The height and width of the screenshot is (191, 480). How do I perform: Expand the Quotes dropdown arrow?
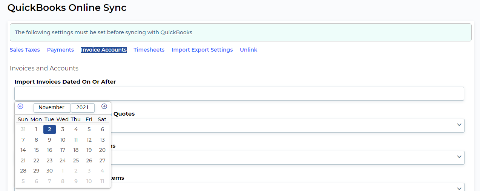tap(459, 124)
